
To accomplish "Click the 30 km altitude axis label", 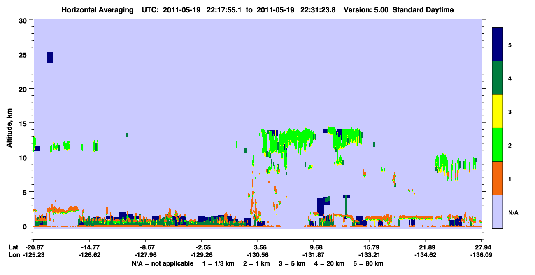I will click(23, 20).
